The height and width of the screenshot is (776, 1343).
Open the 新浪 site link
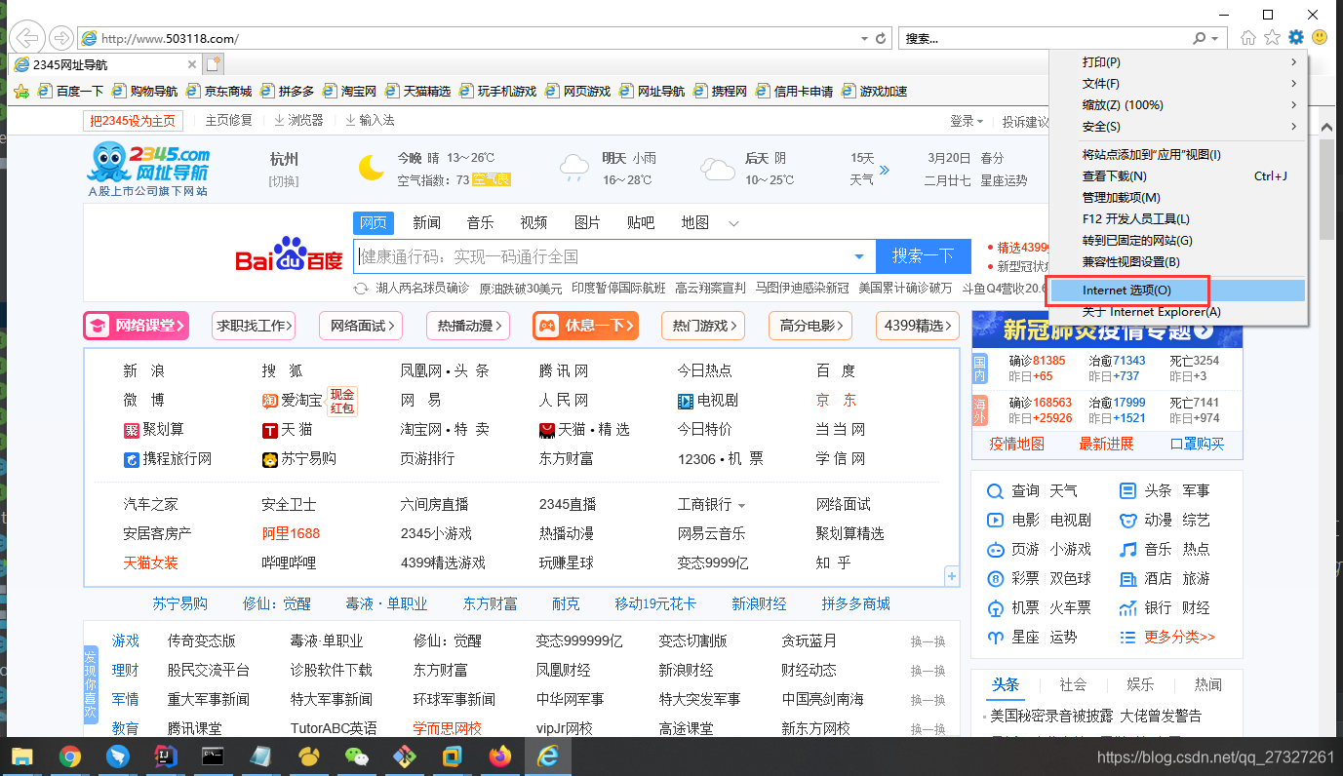tap(144, 370)
